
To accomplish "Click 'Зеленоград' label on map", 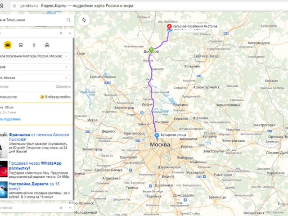I will click(124, 108).
